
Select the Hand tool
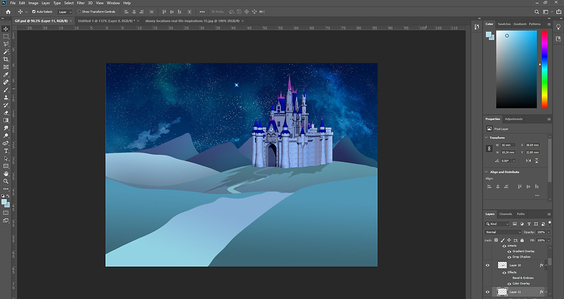point(6,174)
